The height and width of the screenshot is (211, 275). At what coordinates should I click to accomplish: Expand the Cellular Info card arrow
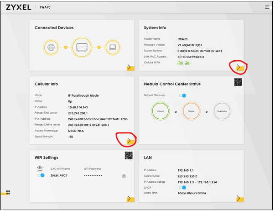click(x=130, y=141)
